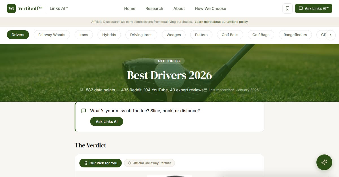This screenshot has height=177, width=339.
Task: Click the calendar icon by Last researched
Action: 206,90
